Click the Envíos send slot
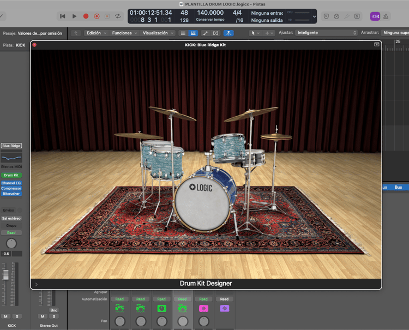 coord(9,210)
